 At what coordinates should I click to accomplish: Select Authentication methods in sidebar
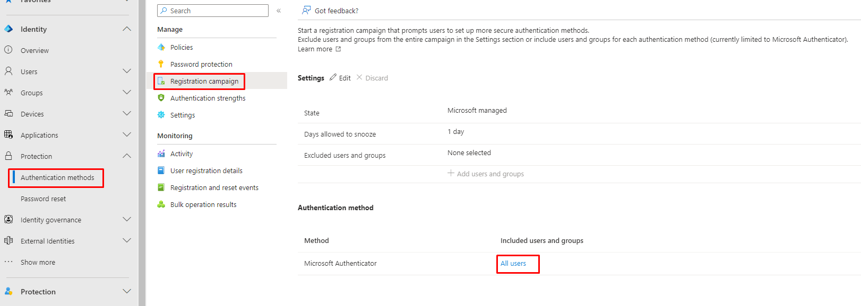[57, 177]
